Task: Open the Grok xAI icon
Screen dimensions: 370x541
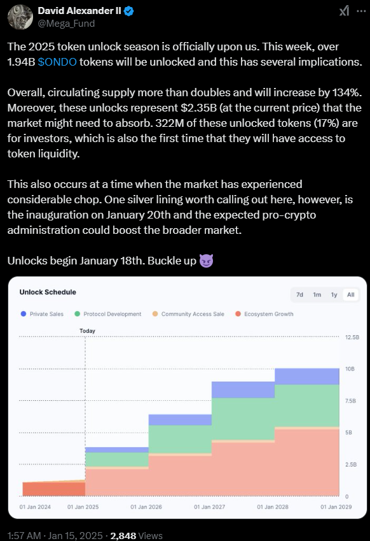Action: pos(344,11)
